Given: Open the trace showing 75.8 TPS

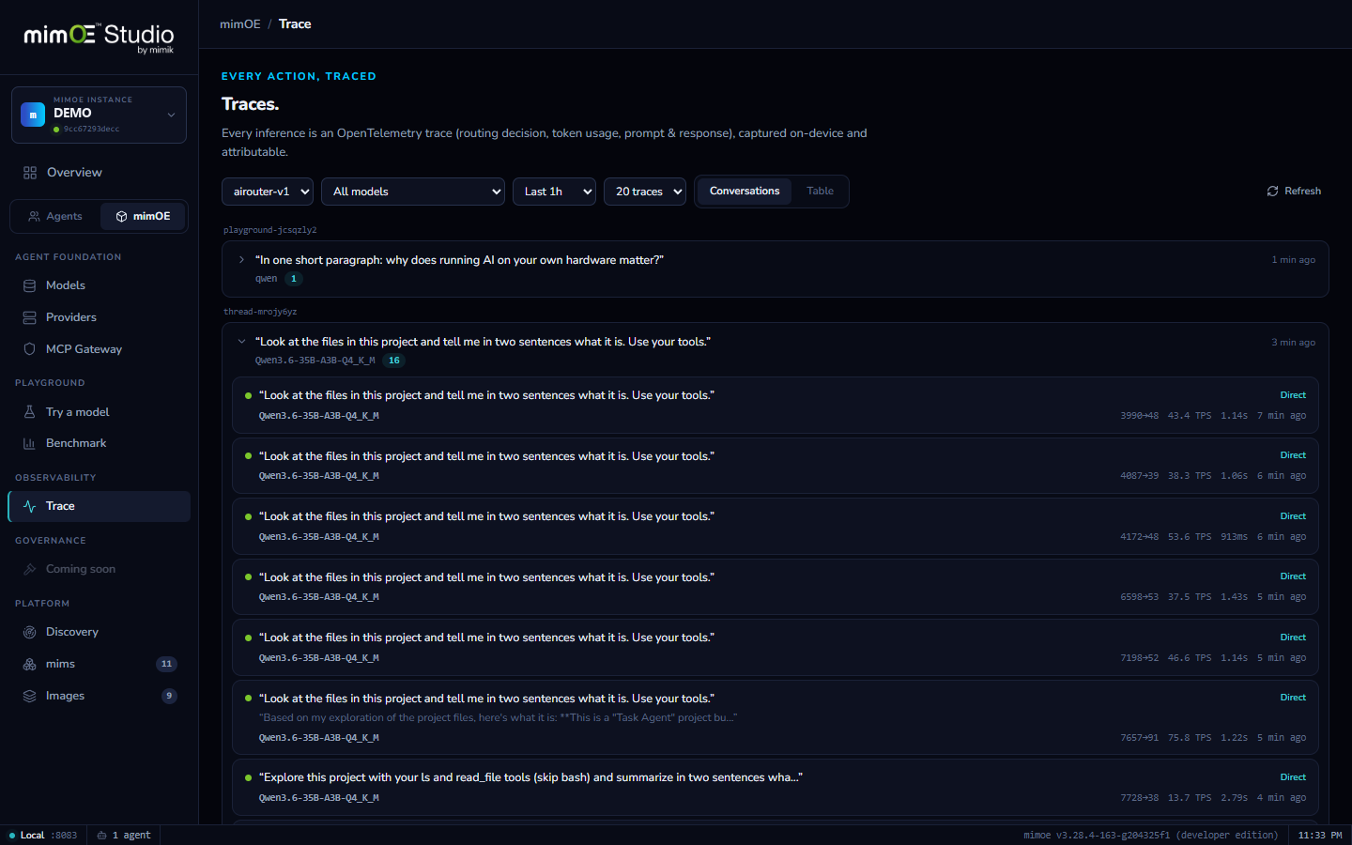Looking at the screenshot, I should click(x=776, y=717).
